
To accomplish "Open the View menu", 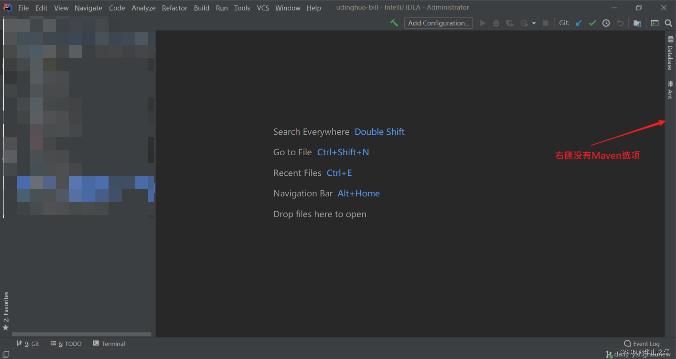I will (61, 8).
